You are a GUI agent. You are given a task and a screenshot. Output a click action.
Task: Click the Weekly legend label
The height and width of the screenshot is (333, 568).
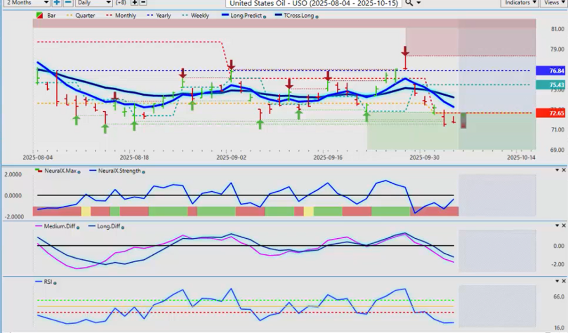click(199, 16)
